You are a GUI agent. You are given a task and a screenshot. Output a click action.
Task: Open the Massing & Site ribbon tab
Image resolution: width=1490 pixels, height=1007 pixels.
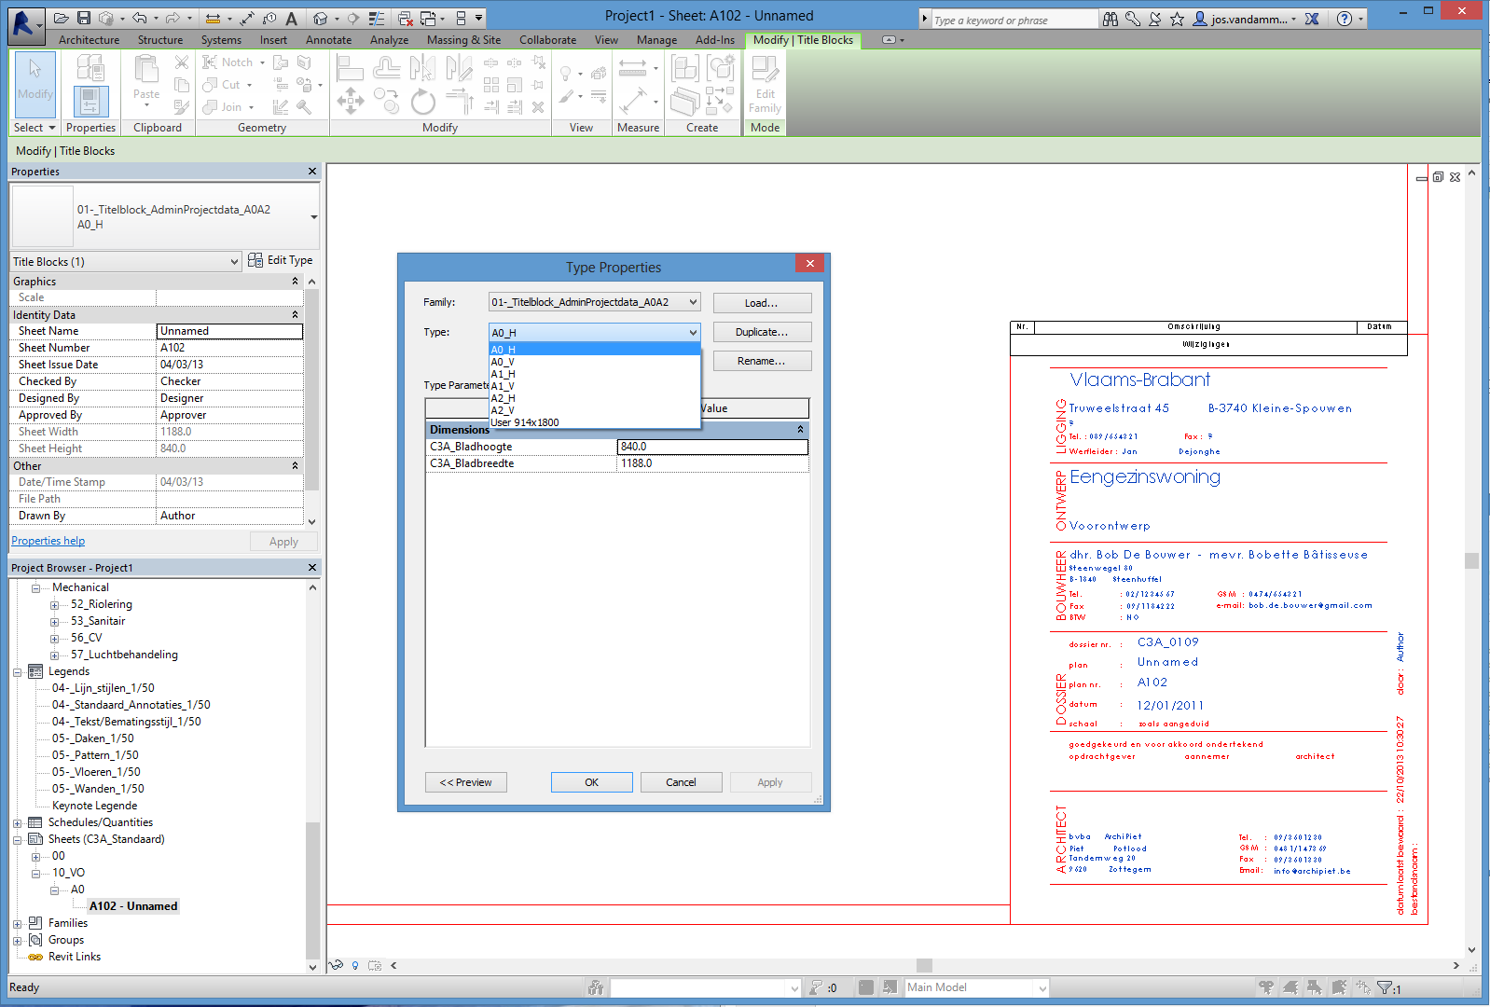463,40
